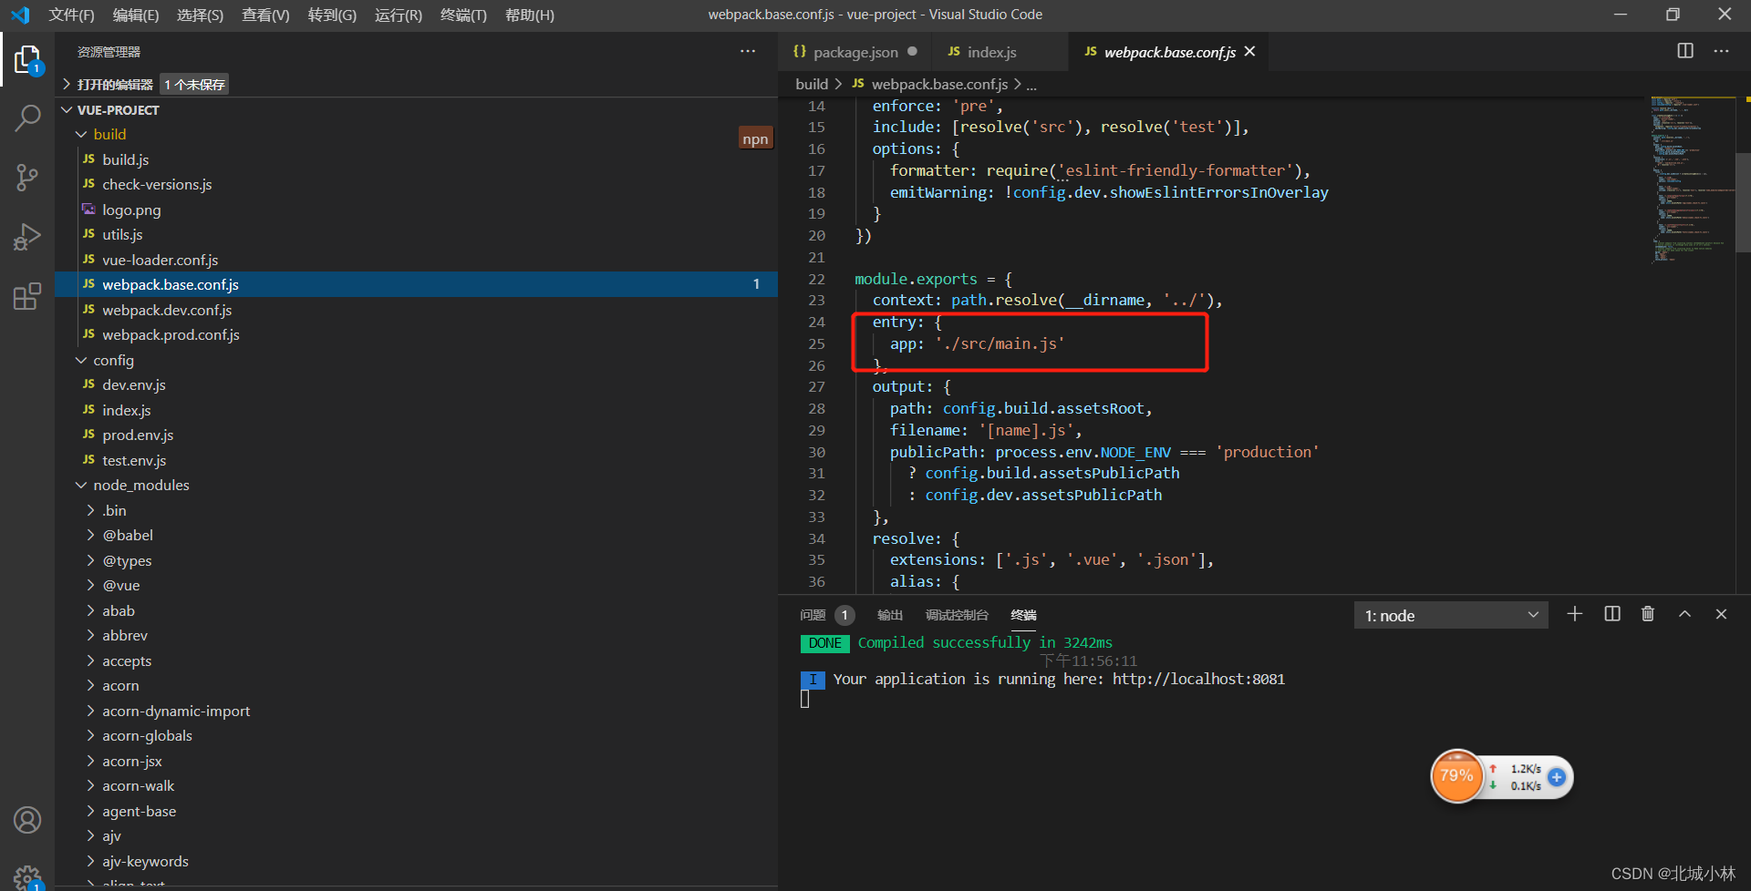Maximize the panel with up chevron
Image resolution: width=1751 pixels, height=891 pixels.
coord(1684,614)
